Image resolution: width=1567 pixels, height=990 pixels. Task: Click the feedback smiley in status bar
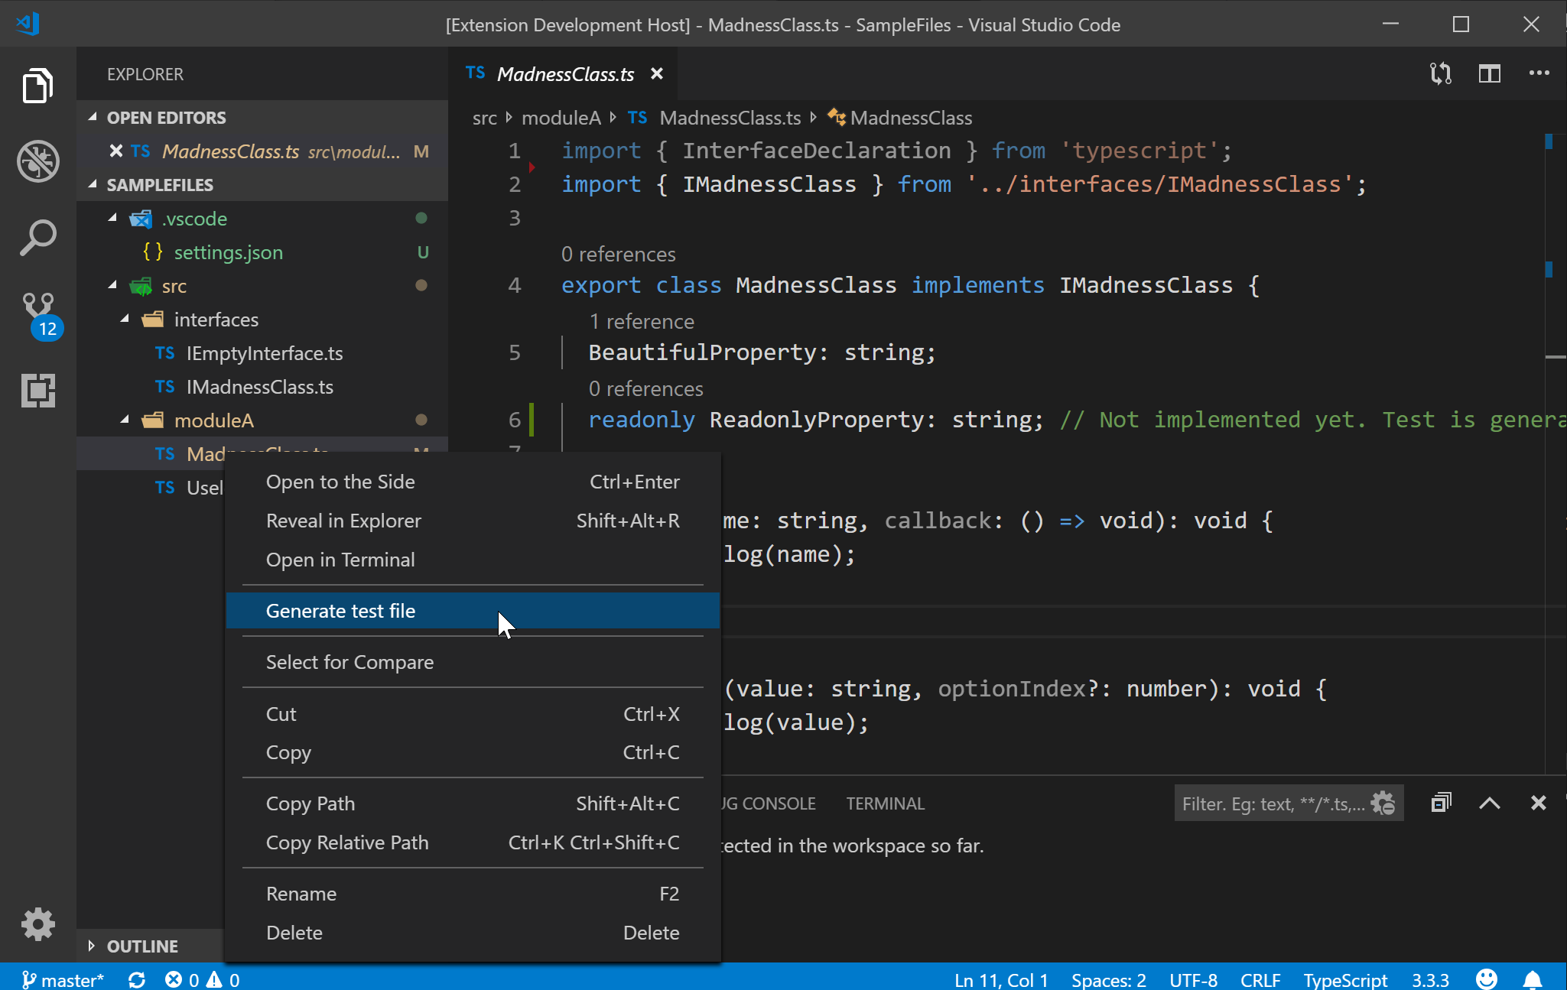coord(1486,979)
